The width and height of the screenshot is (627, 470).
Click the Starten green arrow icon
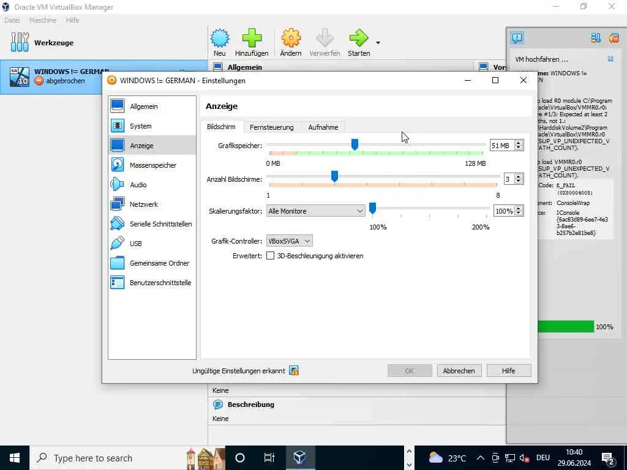(359, 39)
